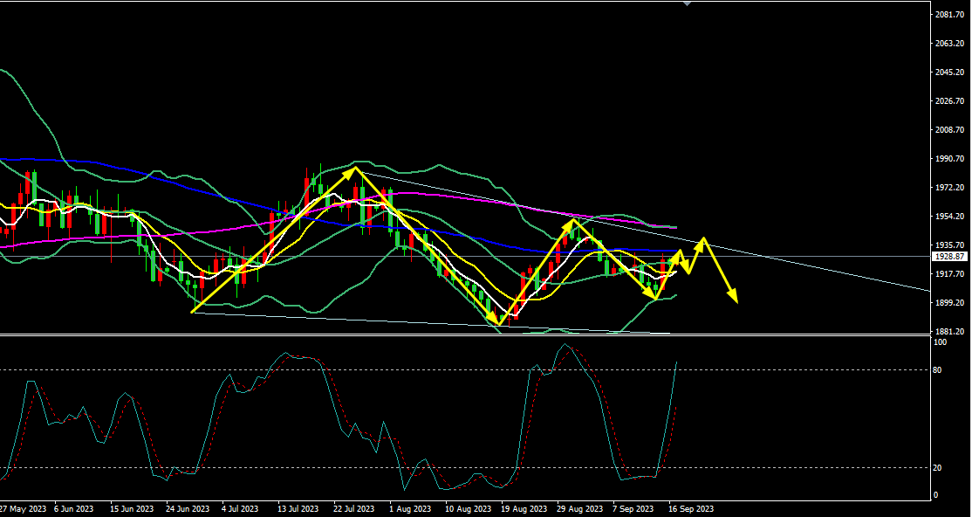Click the 22 Jul 2023 date label
The width and height of the screenshot is (972, 517).
(355, 509)
